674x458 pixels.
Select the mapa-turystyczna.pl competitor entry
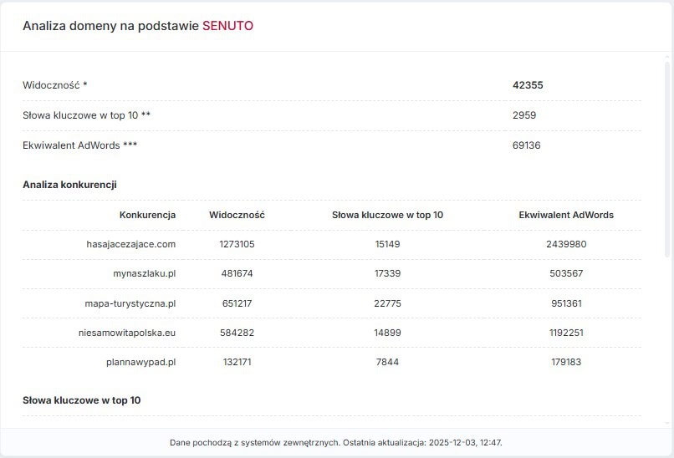point(130,303)
